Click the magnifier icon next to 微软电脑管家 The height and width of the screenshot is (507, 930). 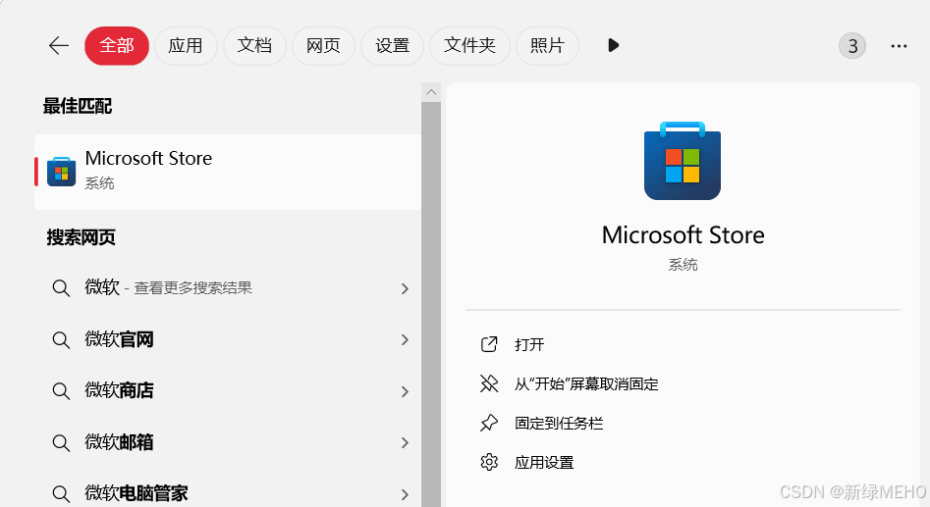(61, 493)
